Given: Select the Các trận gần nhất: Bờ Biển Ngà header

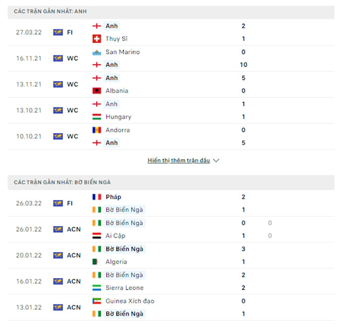Looking at the screenshot, I should click(x=62, y=182).
